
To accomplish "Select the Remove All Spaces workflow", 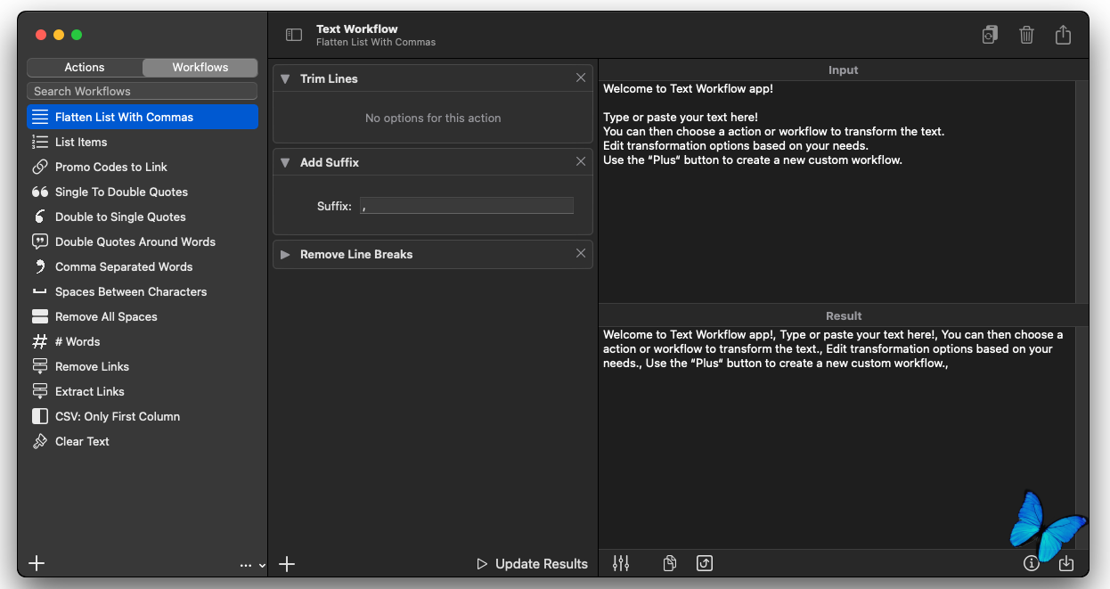I will [x=143, y=316].
